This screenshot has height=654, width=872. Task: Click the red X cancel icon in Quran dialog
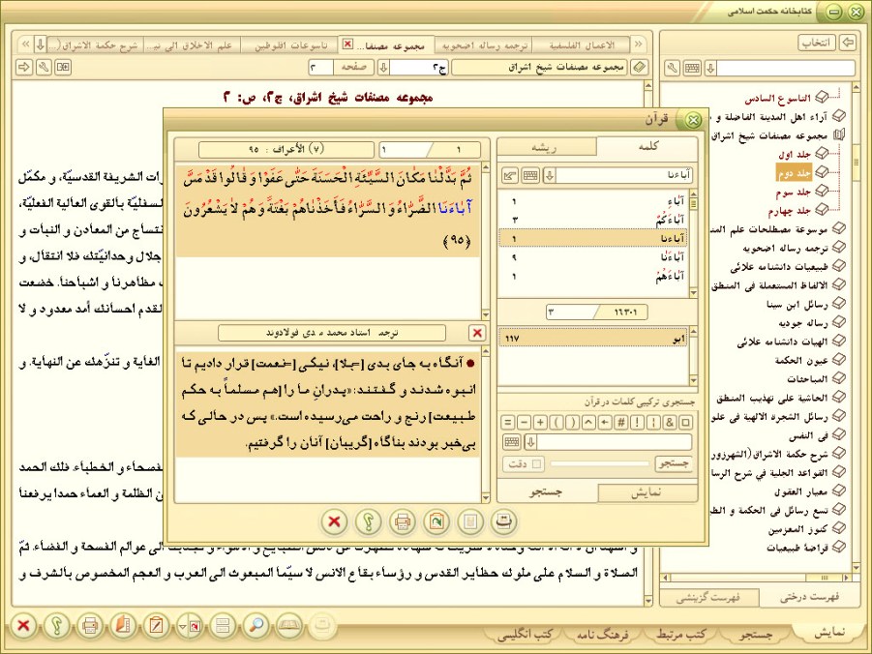coord(334,521)
